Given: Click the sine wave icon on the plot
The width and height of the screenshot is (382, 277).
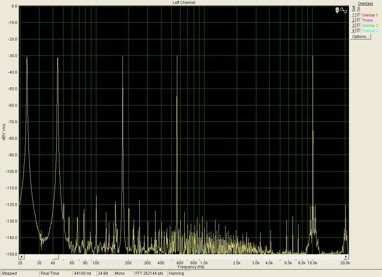Looking at the screenshot, I should (343, 10).
